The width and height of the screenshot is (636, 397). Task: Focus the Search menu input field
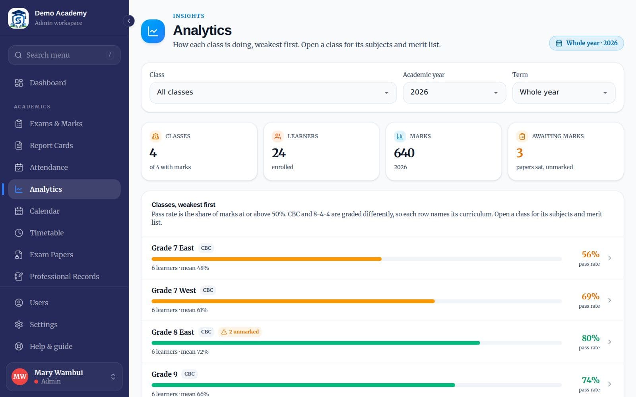coord(64,55)
